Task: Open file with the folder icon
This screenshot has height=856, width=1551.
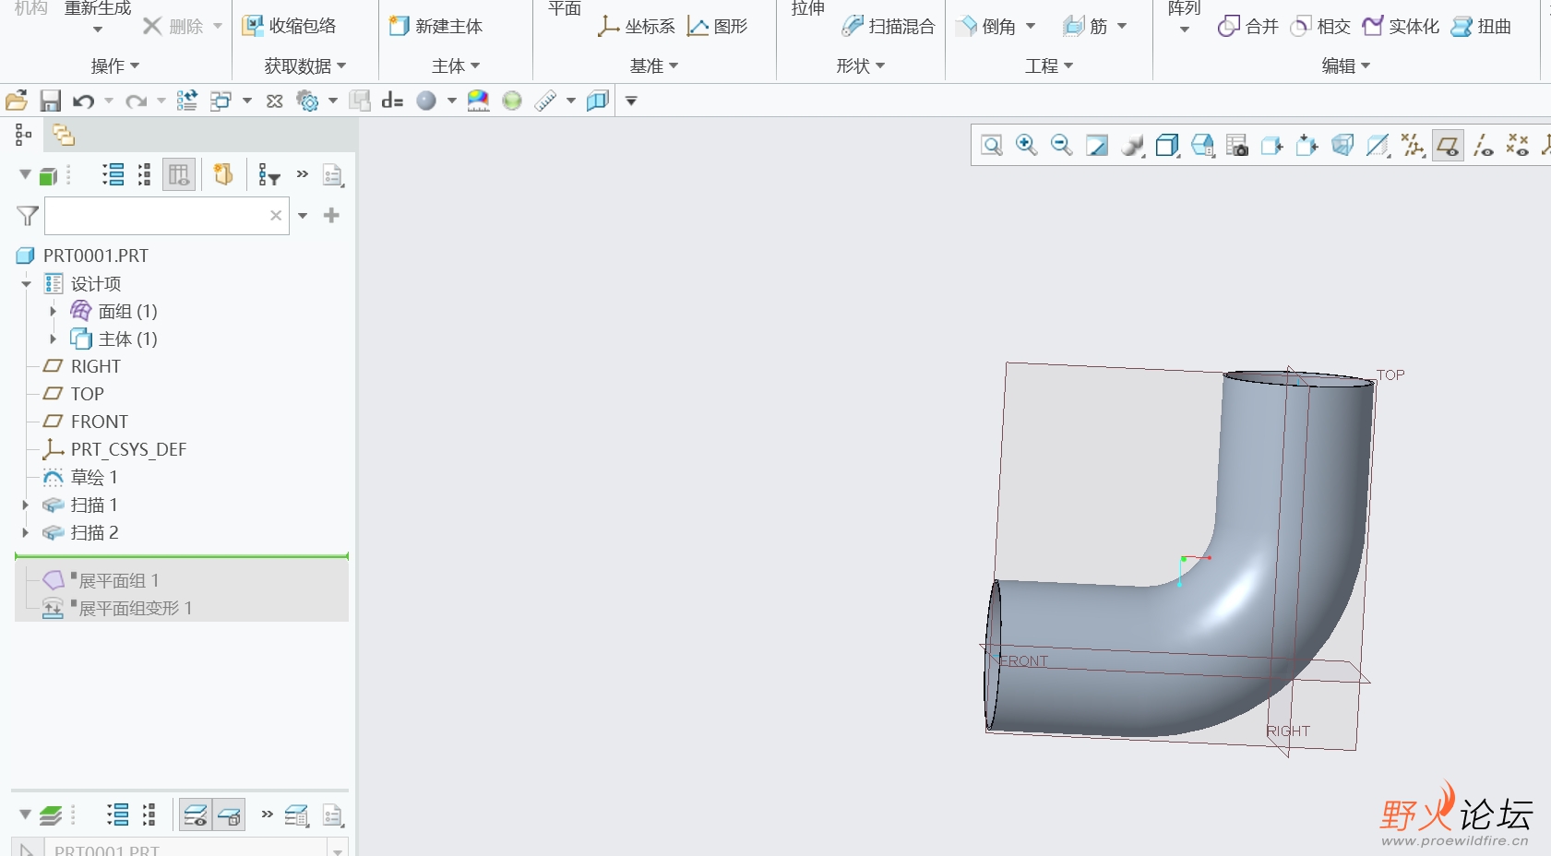Action: pyautogui.click(x=17, y=101)
